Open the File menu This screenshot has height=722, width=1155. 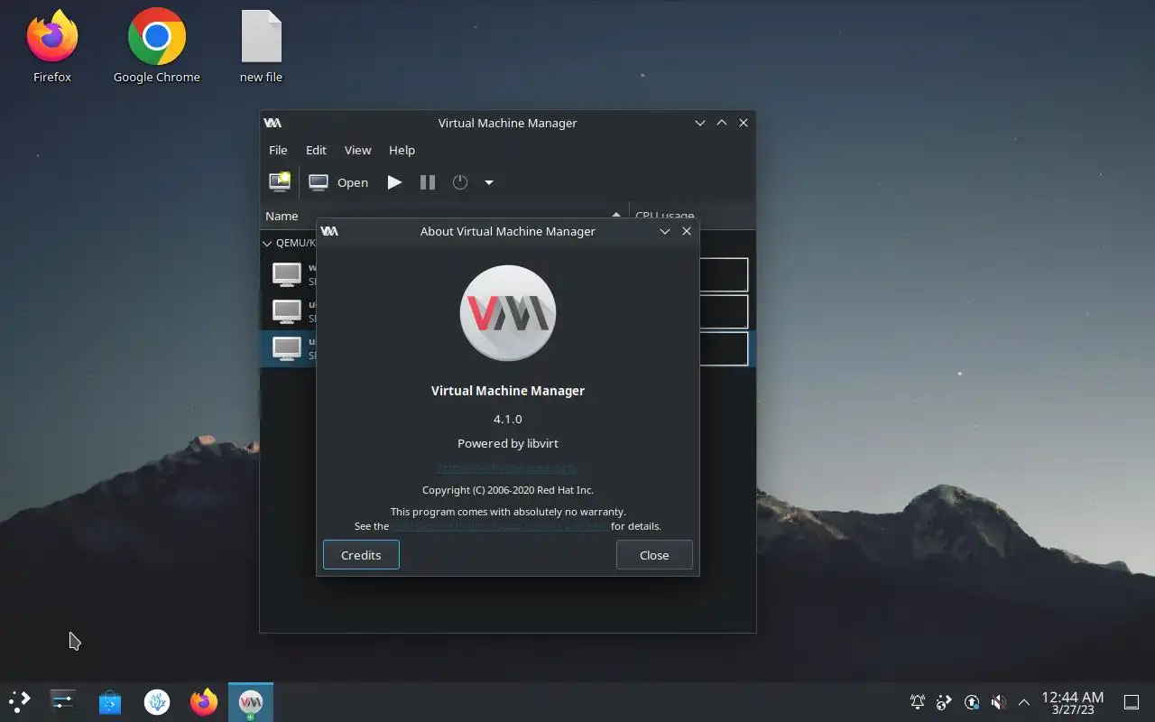click(278, 150)
